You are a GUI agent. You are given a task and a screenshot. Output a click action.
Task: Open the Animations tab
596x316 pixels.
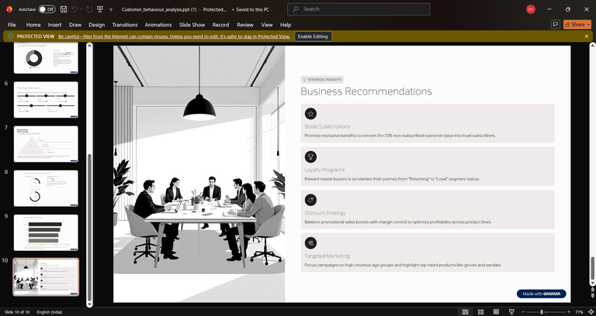pyautogui.click(x=158, y=25)
